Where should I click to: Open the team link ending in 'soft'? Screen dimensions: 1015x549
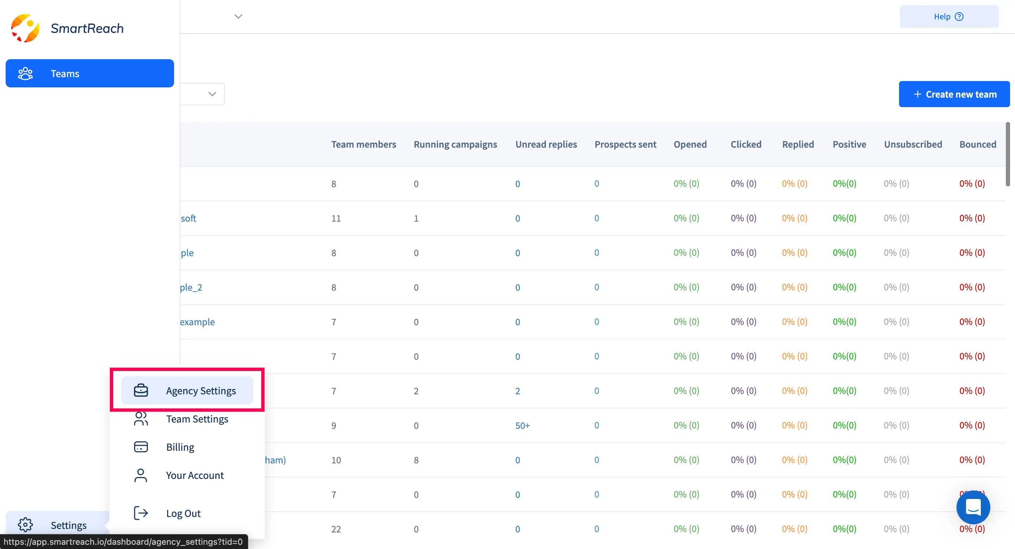[x=188, y=218]
